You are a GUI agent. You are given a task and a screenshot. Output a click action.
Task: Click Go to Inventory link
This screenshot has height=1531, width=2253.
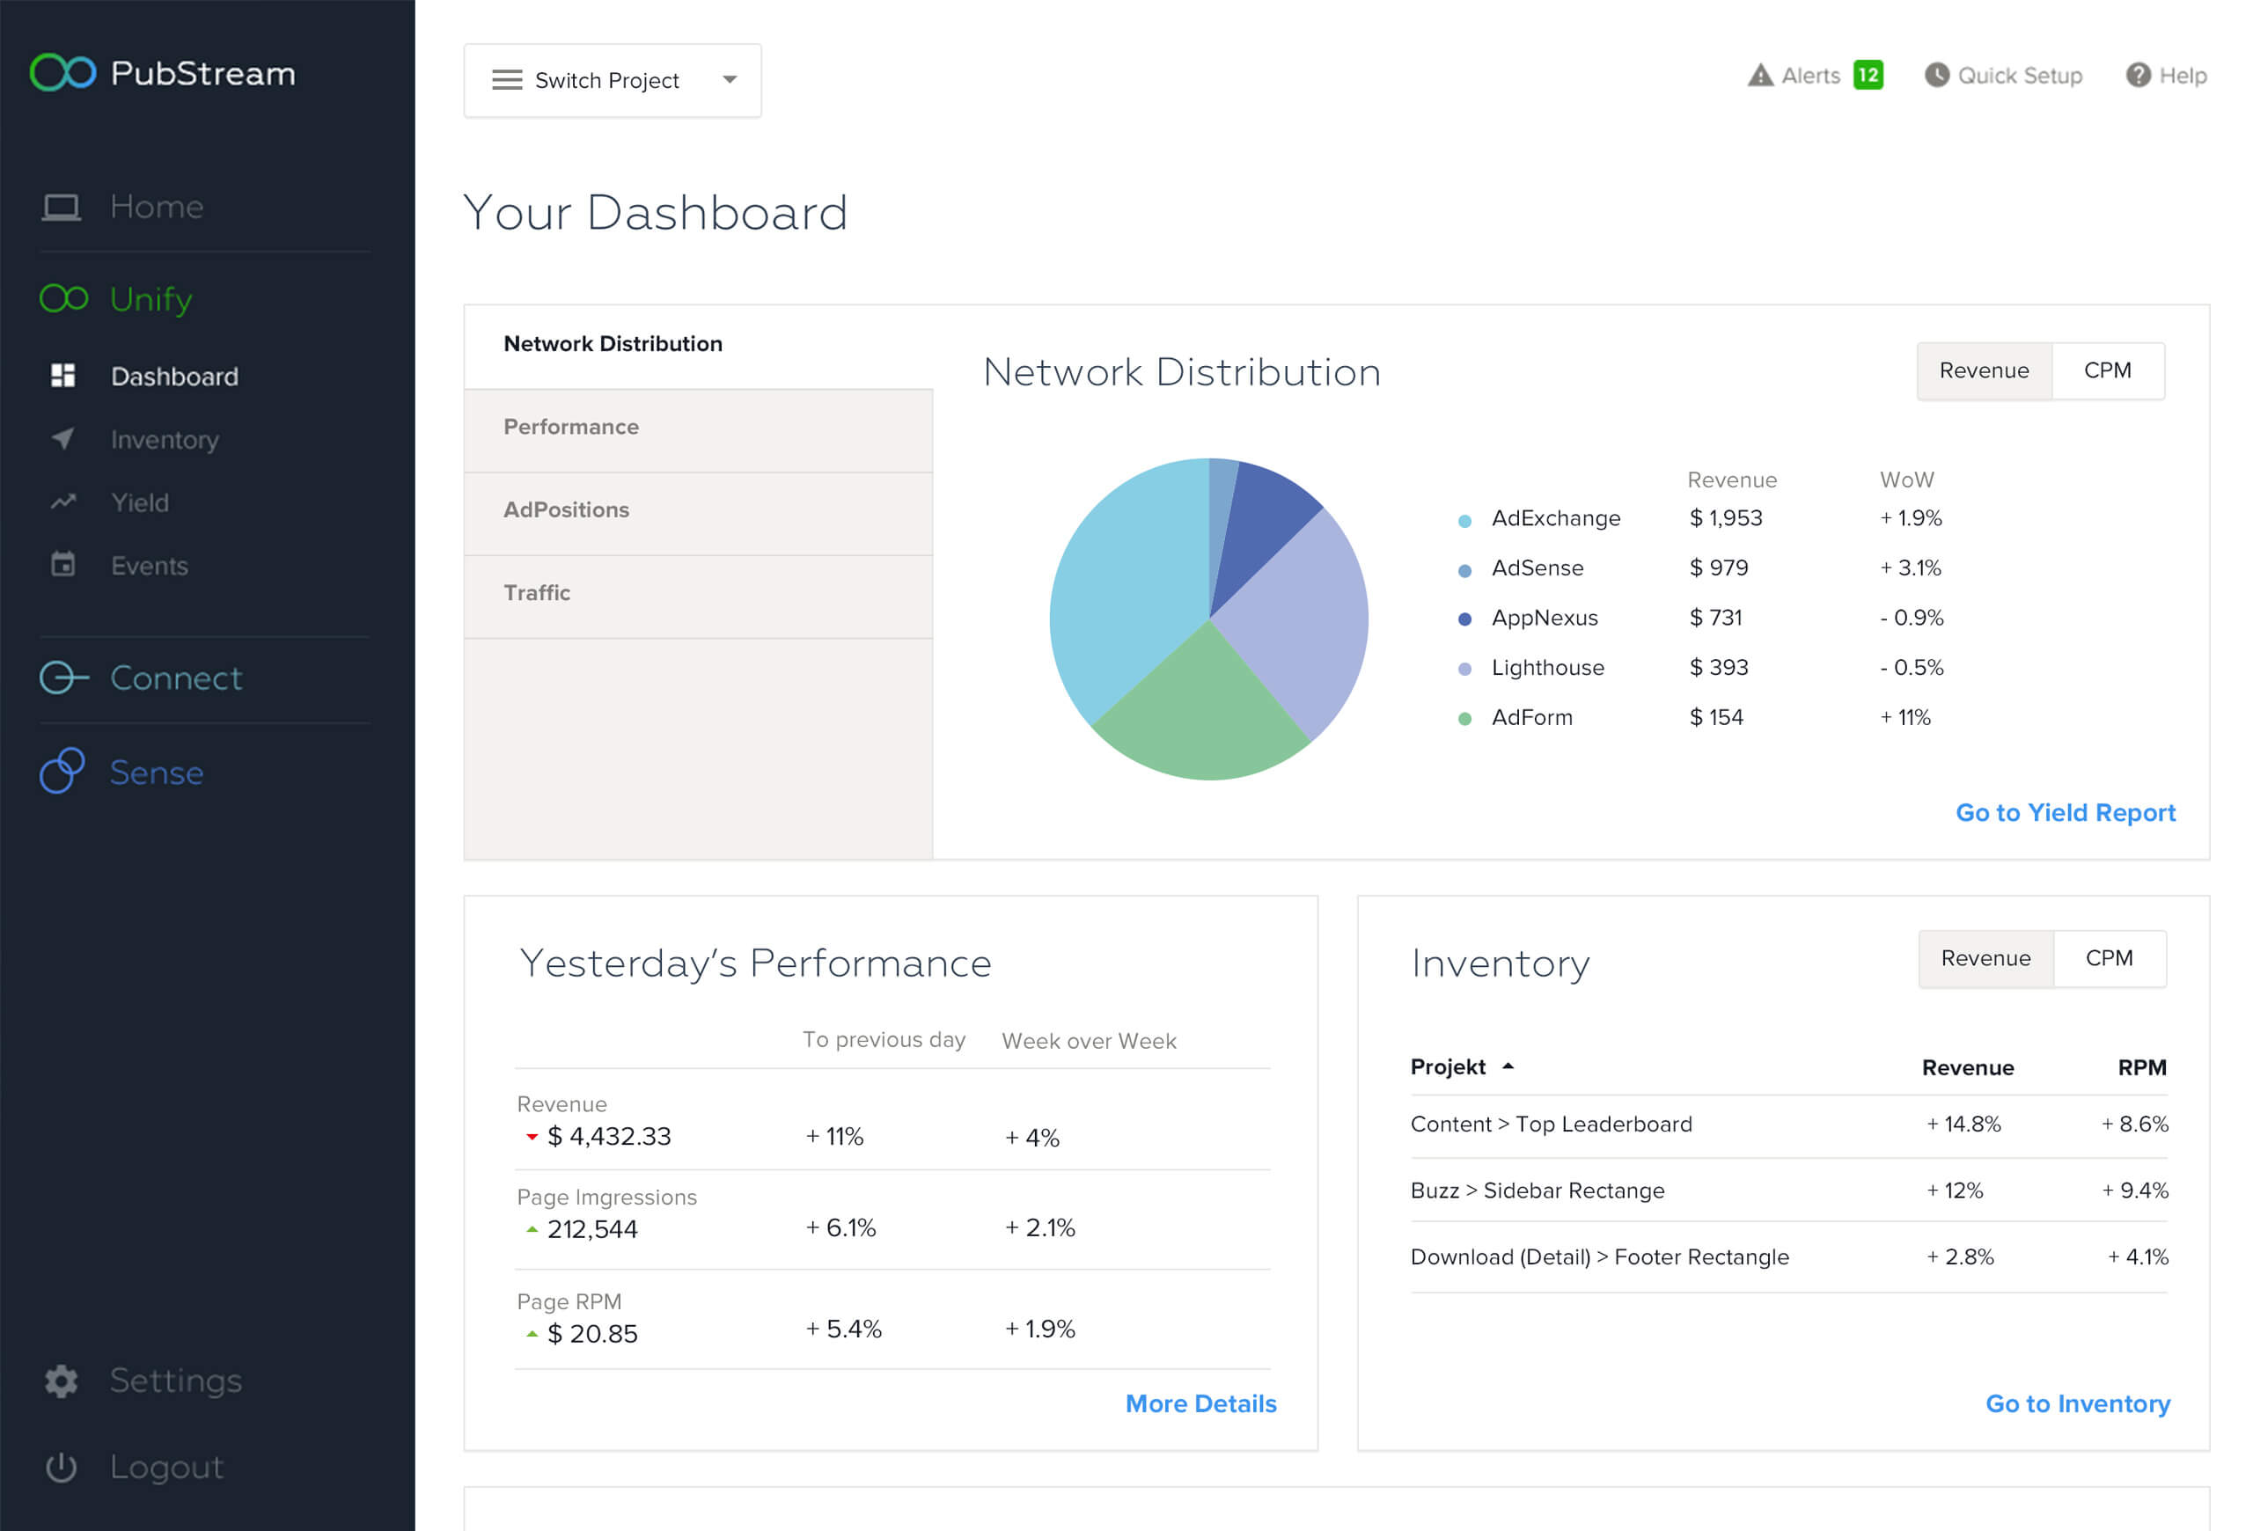2078,1403
